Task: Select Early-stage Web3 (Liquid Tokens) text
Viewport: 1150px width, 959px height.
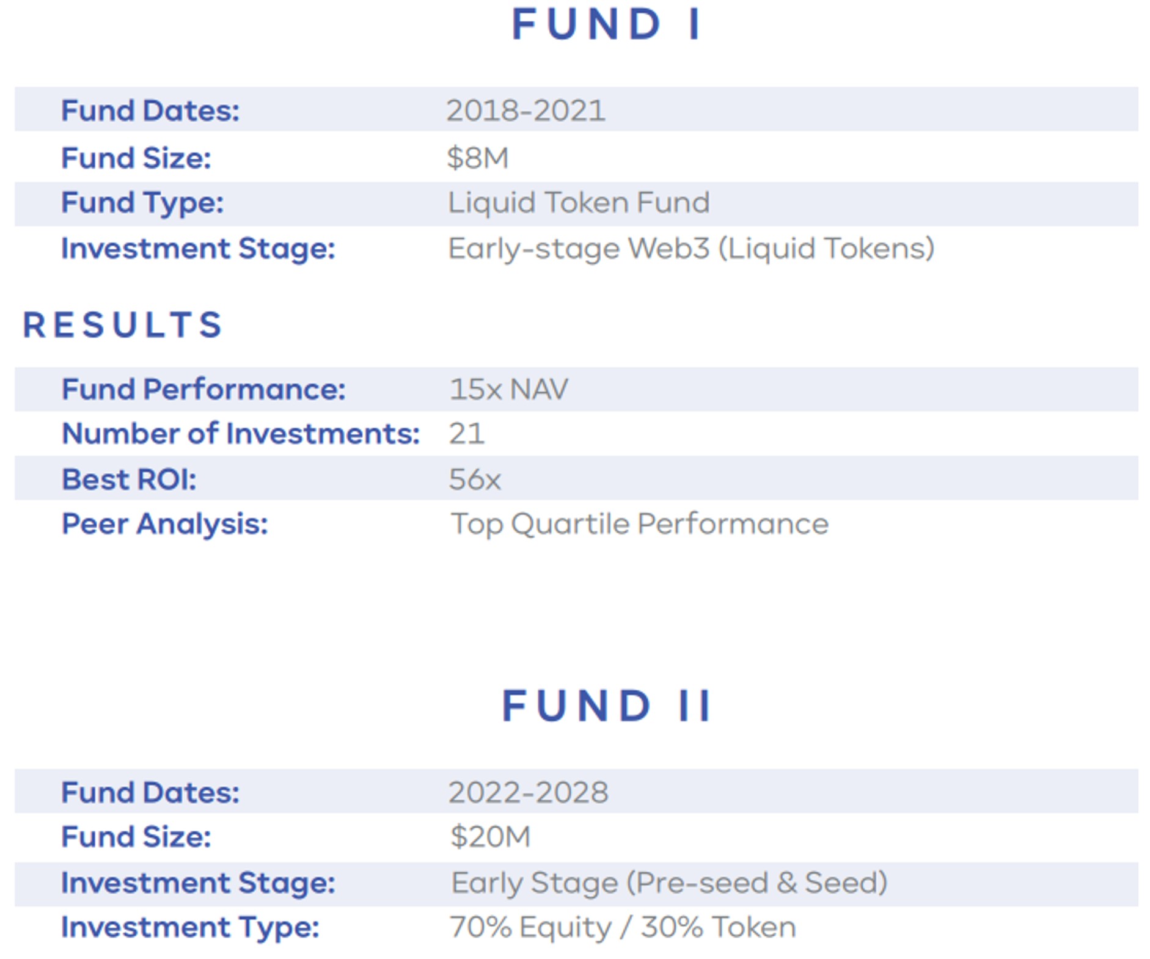Action: coord(691,249)
